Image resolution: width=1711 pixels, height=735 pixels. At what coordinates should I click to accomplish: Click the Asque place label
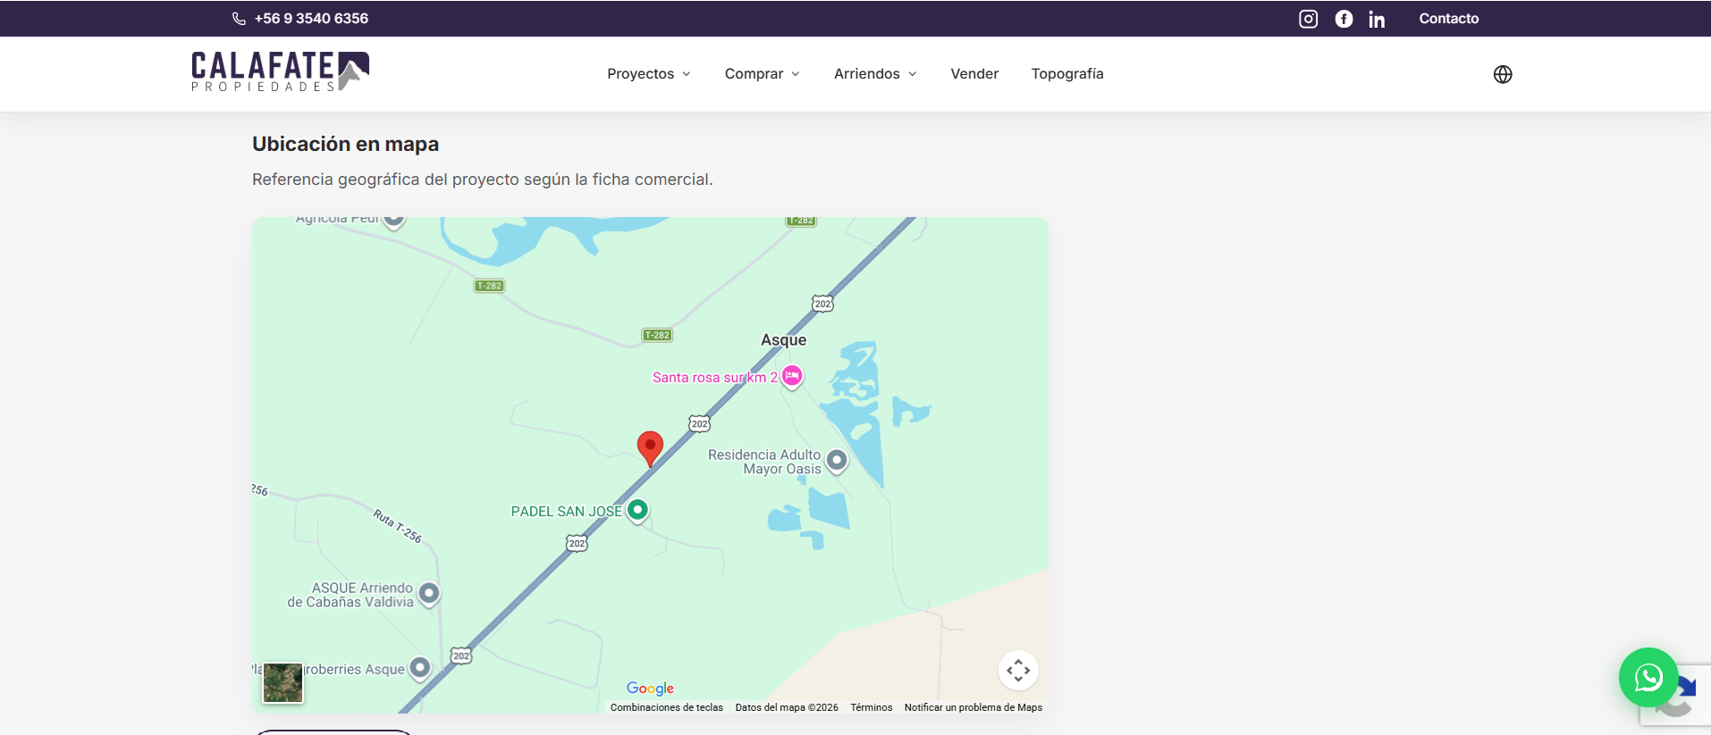(783, 340)
